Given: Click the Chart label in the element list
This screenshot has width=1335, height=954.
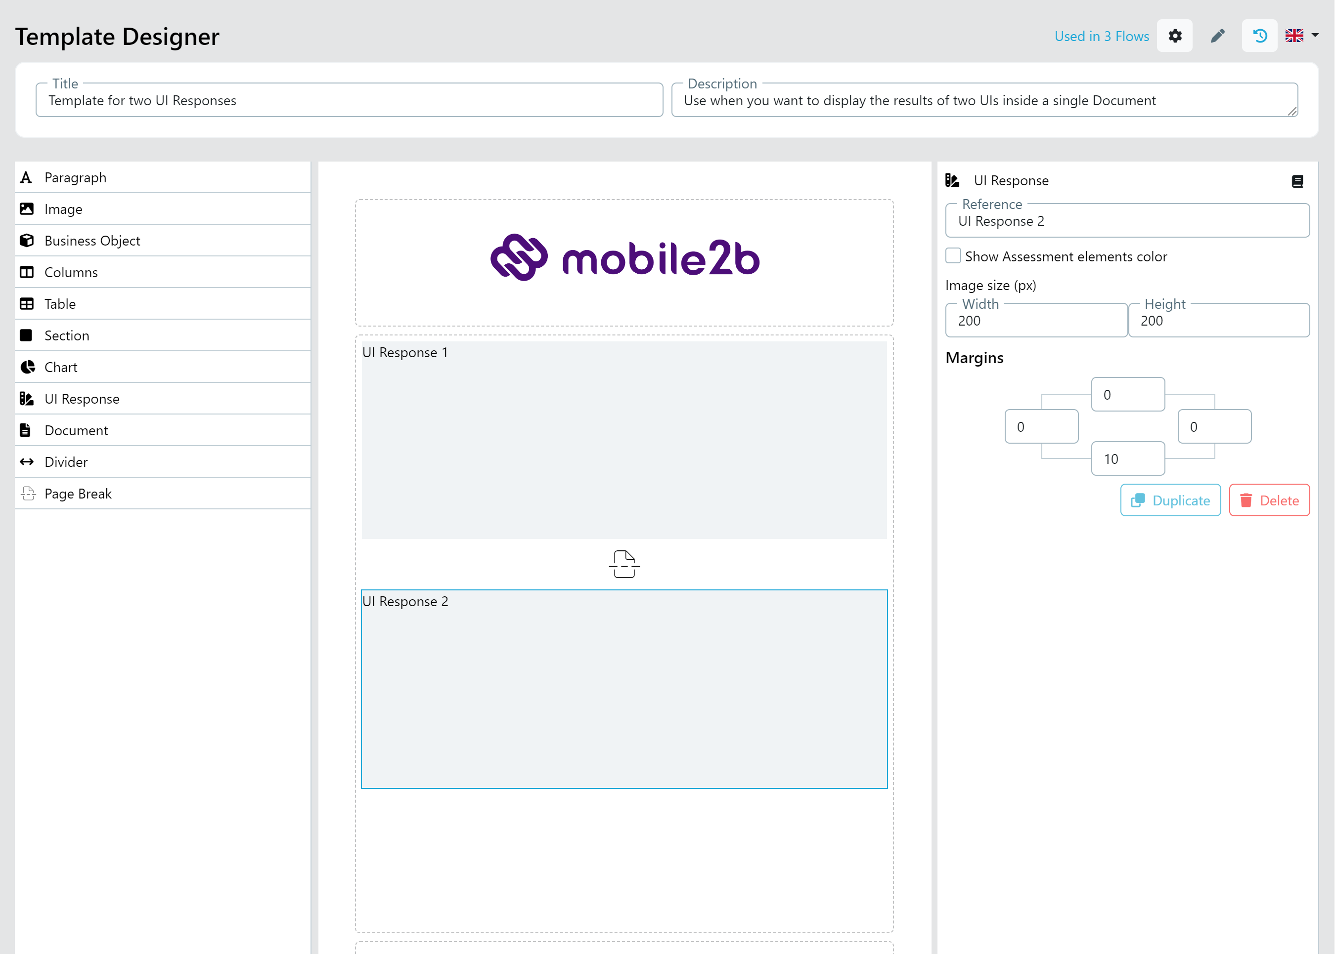Looking at the screenshot, I should tap(60, 367).
